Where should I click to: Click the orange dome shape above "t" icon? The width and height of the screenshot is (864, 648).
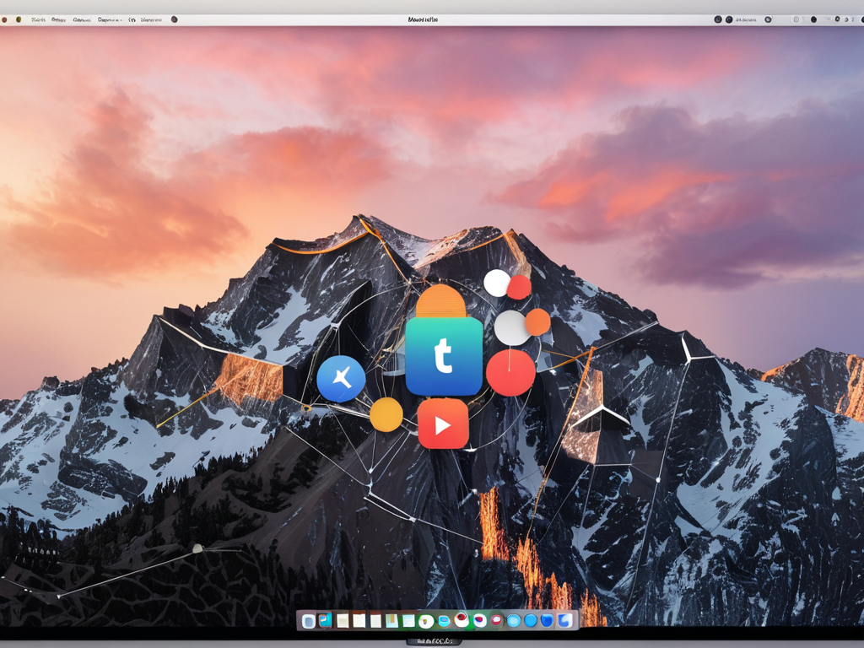coord(440,302)
